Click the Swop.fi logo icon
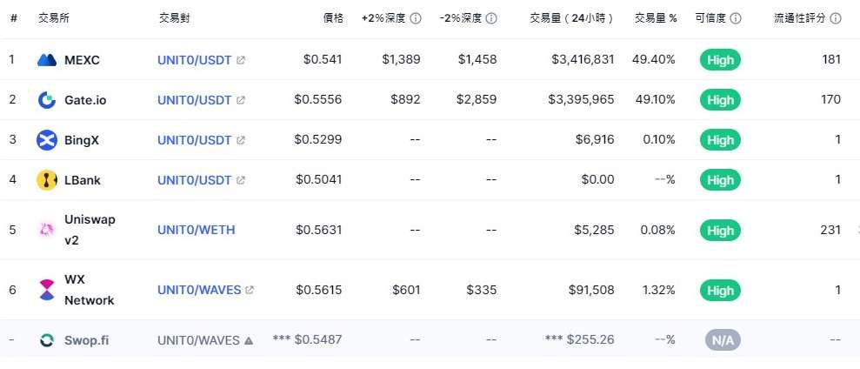Screen dimensions: 860x369 click(x=47, y=340)
